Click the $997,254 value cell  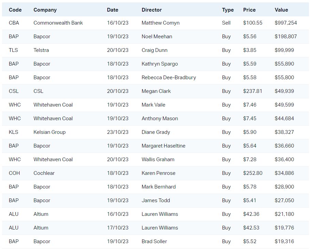tap(286, 23)
